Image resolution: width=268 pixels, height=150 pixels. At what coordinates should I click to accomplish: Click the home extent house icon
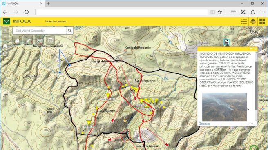click(x=5, y=46)
